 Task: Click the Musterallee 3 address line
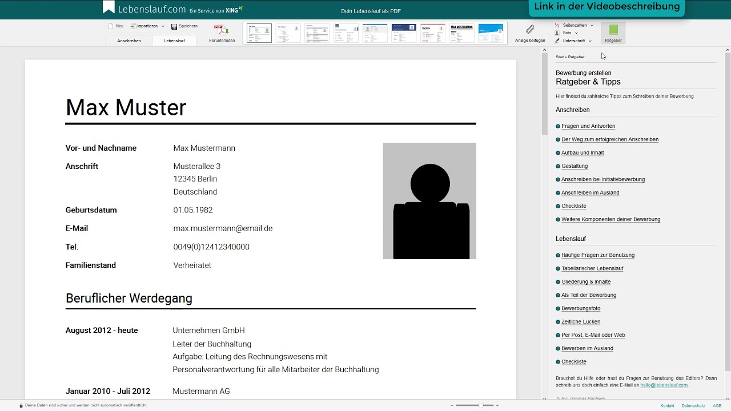[x=197, y=166]
